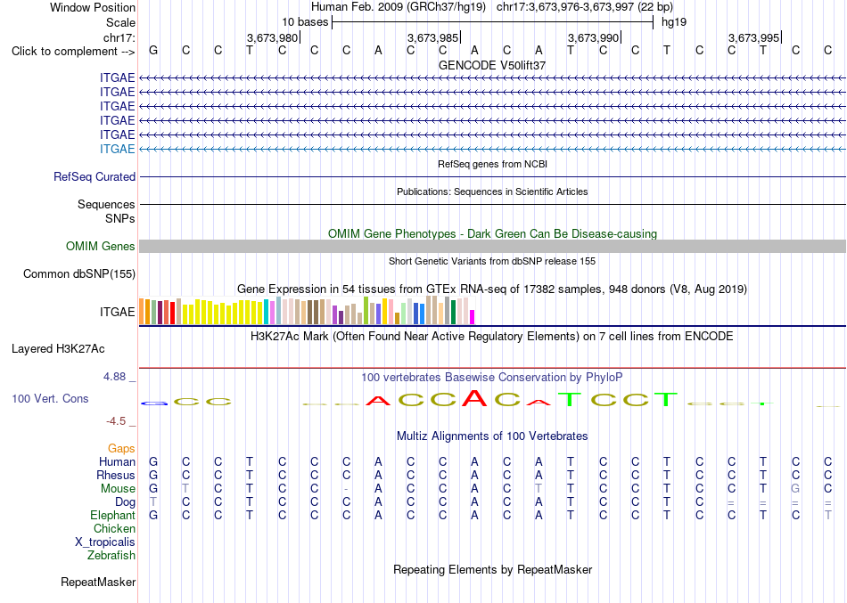Click the 'Click to complement -->' label
Viewport: 847px width, 603px height.
[x=73, y=52]
